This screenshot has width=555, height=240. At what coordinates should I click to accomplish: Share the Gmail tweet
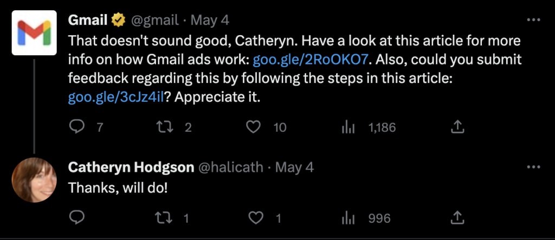click(457, 127)
